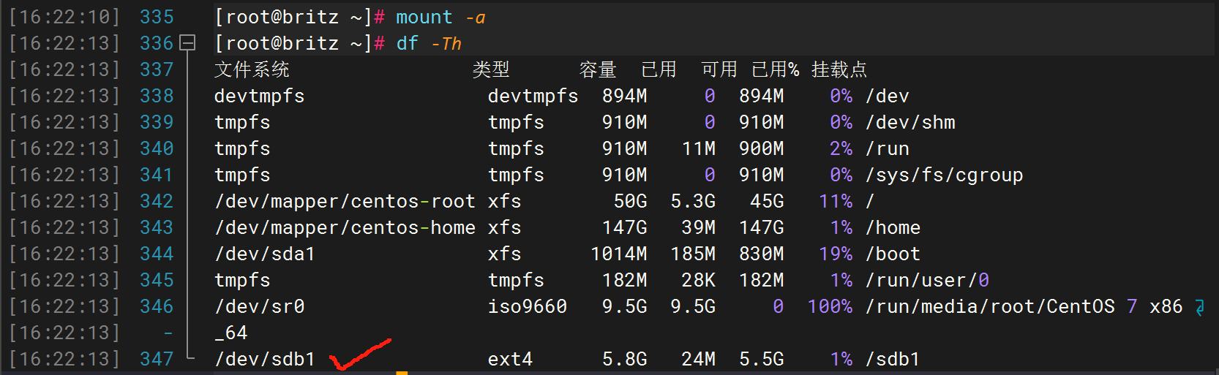Click '/dev/mapper/centos-home' filesystem entry
Viewport: 1219px width, 375px height.
pos(345,227)
